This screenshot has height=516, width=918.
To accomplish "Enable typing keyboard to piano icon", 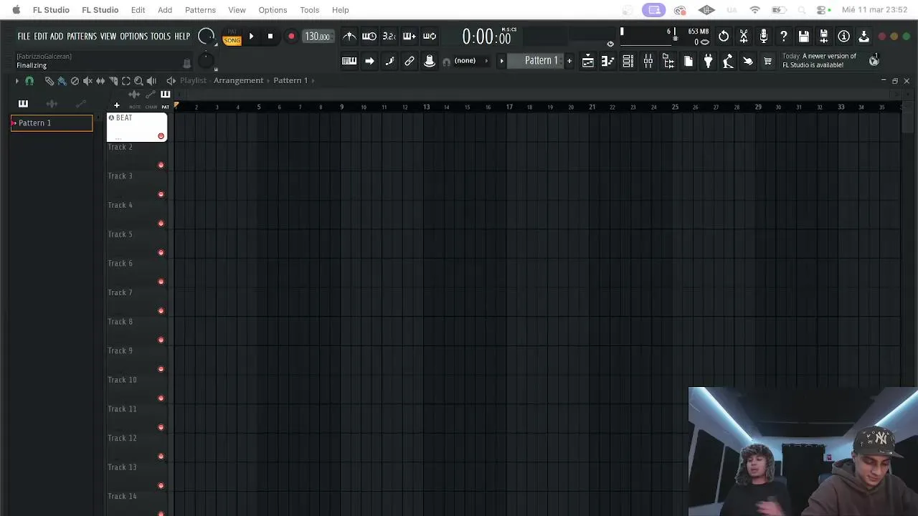I will (x=349, y=62).
